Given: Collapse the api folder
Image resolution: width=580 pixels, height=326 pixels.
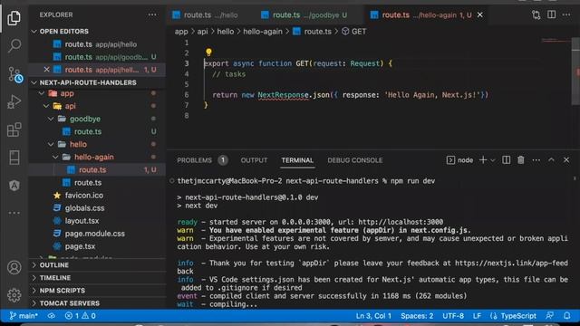Looking at the screenshot, I should coord(46,106).
